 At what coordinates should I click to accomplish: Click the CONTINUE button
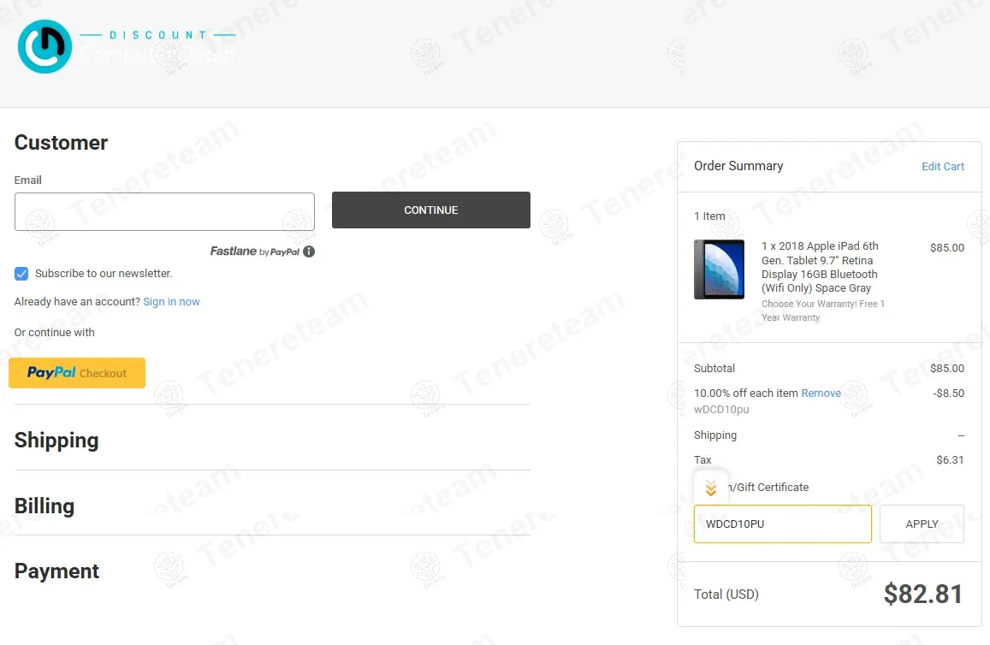(431, 210)
